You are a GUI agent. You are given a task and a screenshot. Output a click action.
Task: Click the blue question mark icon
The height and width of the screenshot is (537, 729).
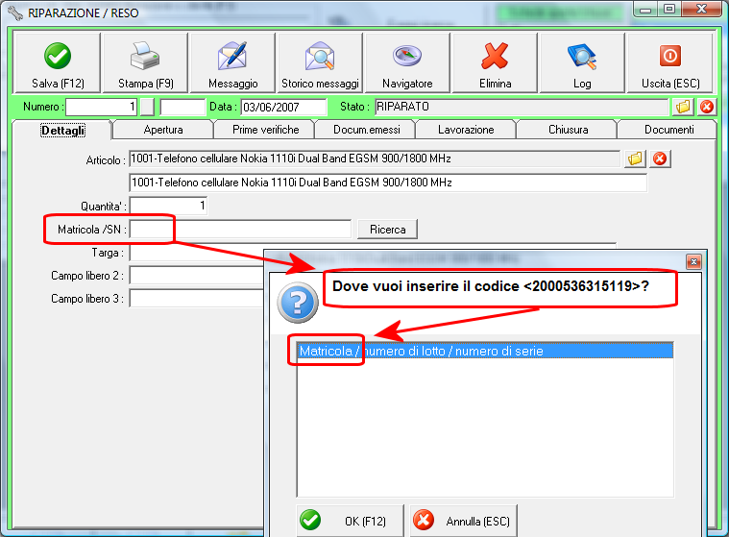pyautogui.click(x=298, y=303)
